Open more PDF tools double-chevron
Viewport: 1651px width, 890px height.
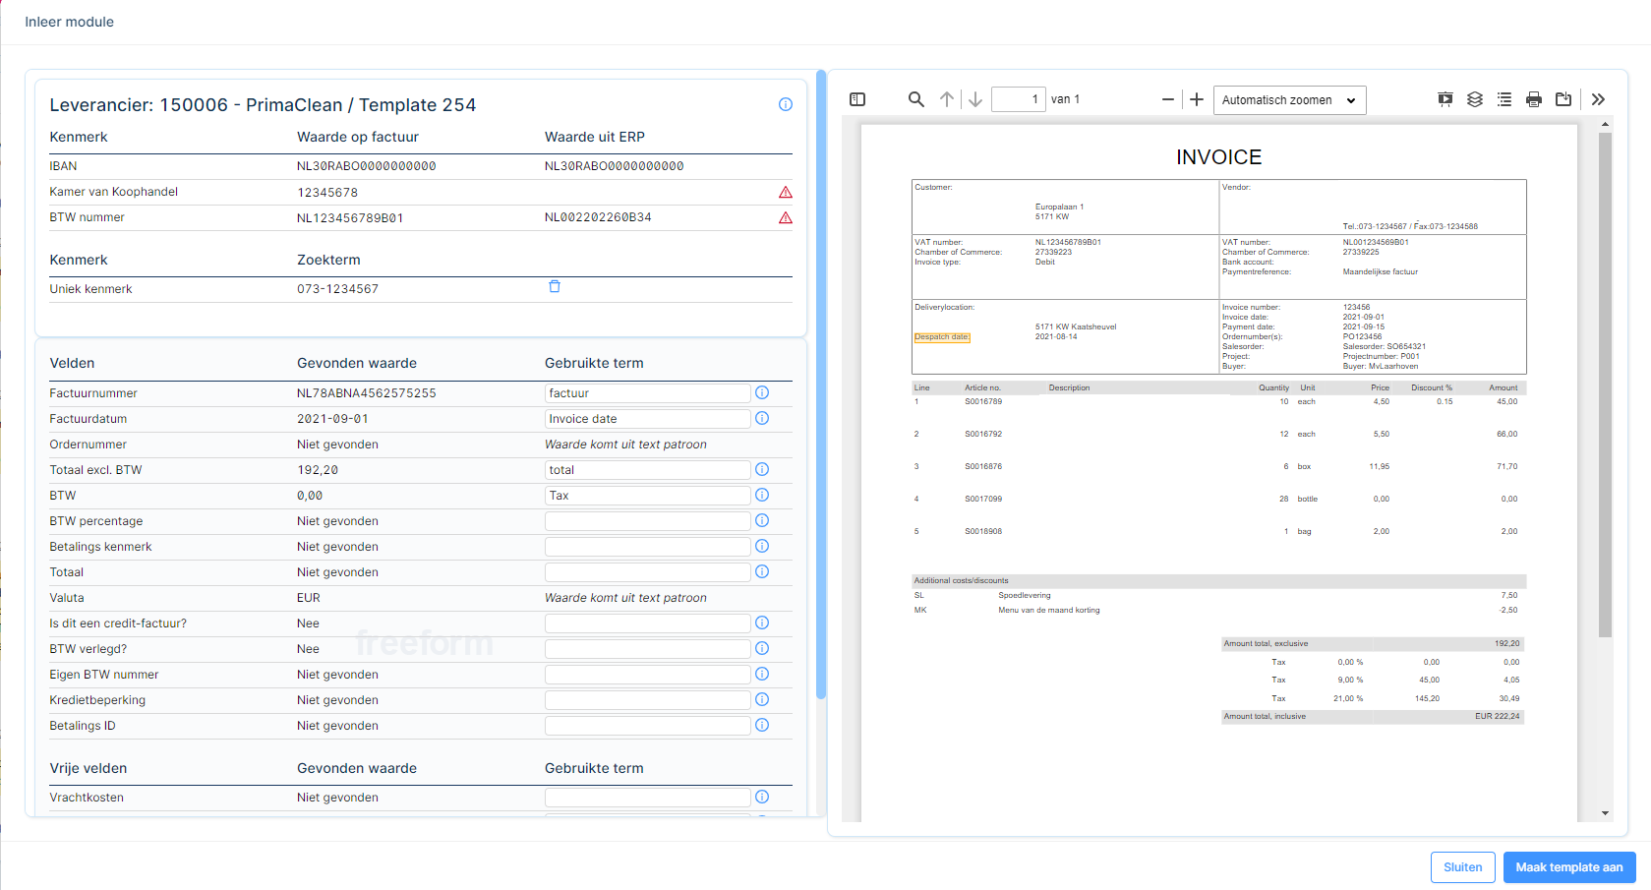click(1598, 99)
